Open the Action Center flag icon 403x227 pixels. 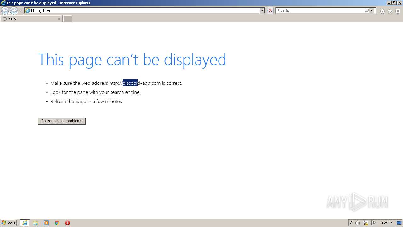coord(373,223)
